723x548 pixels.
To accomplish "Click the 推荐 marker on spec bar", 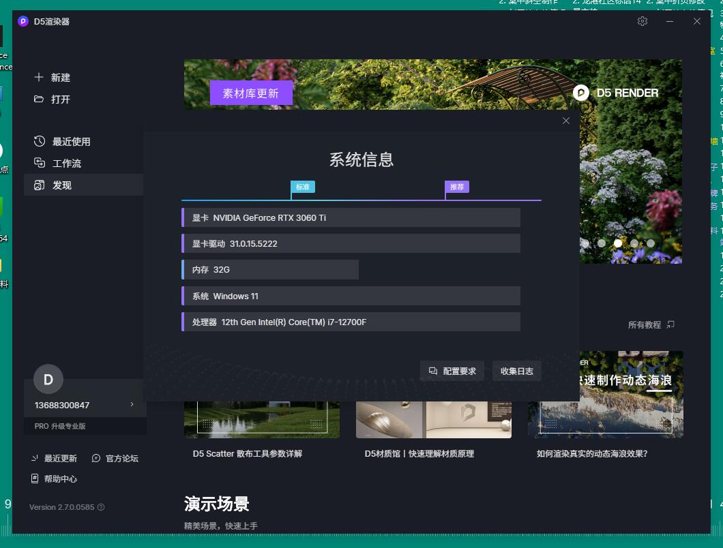I will 457,187.
